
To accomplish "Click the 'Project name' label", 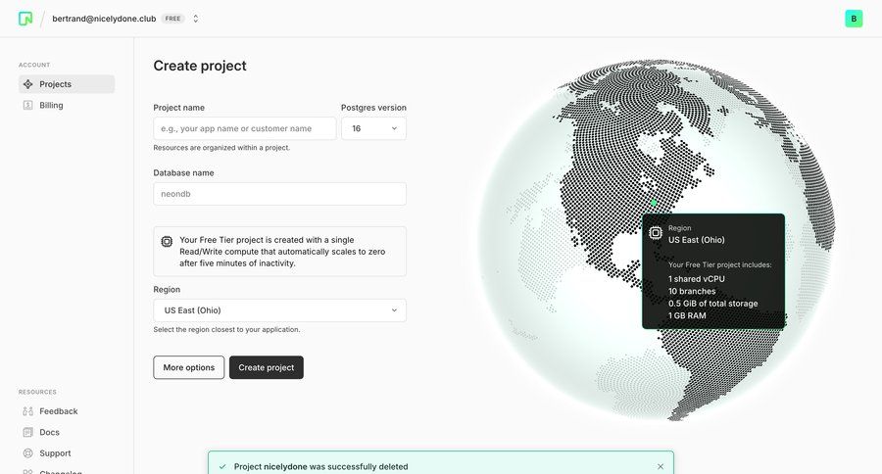I will [179, 108].
